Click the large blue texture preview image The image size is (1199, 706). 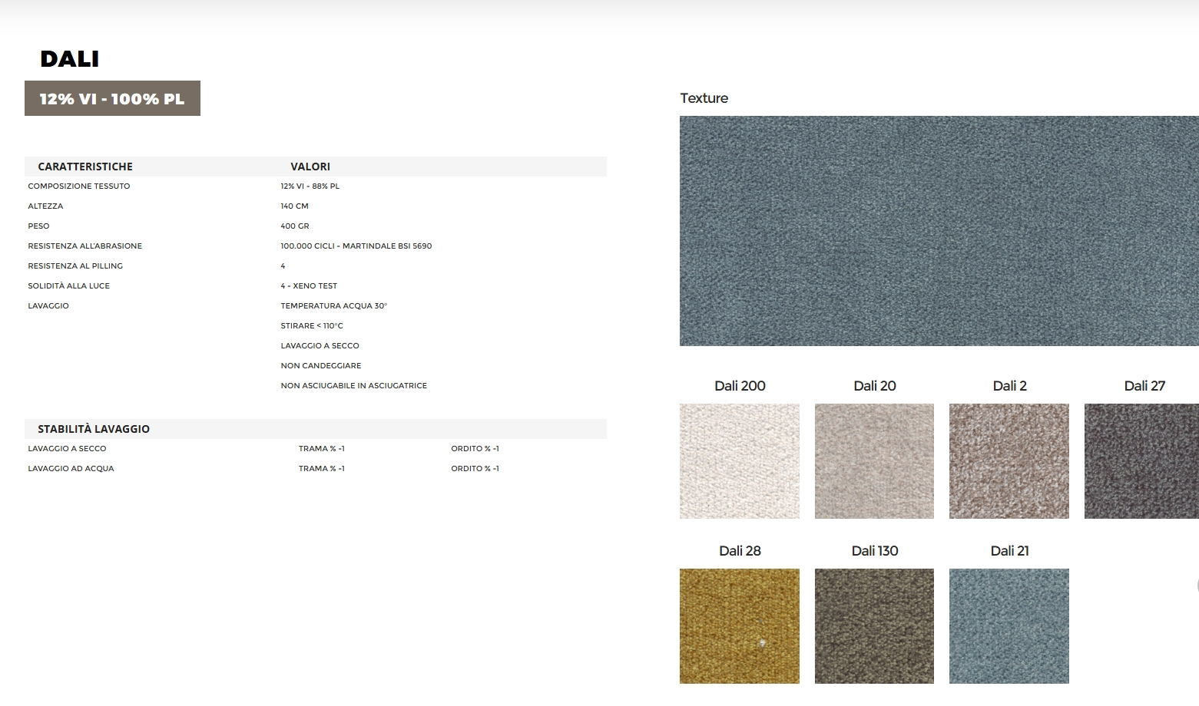(x=939, y=231)
